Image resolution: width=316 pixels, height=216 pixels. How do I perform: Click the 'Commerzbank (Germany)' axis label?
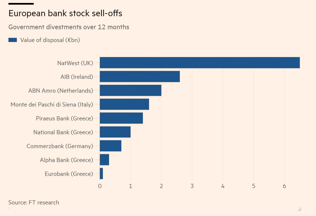click(59, 146)
